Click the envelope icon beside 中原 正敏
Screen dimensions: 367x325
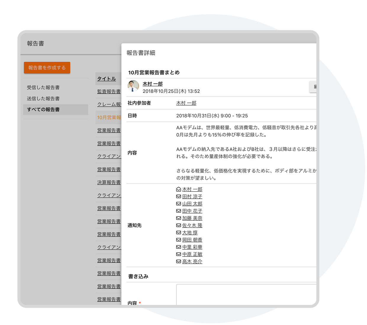[x=178, y=254]
